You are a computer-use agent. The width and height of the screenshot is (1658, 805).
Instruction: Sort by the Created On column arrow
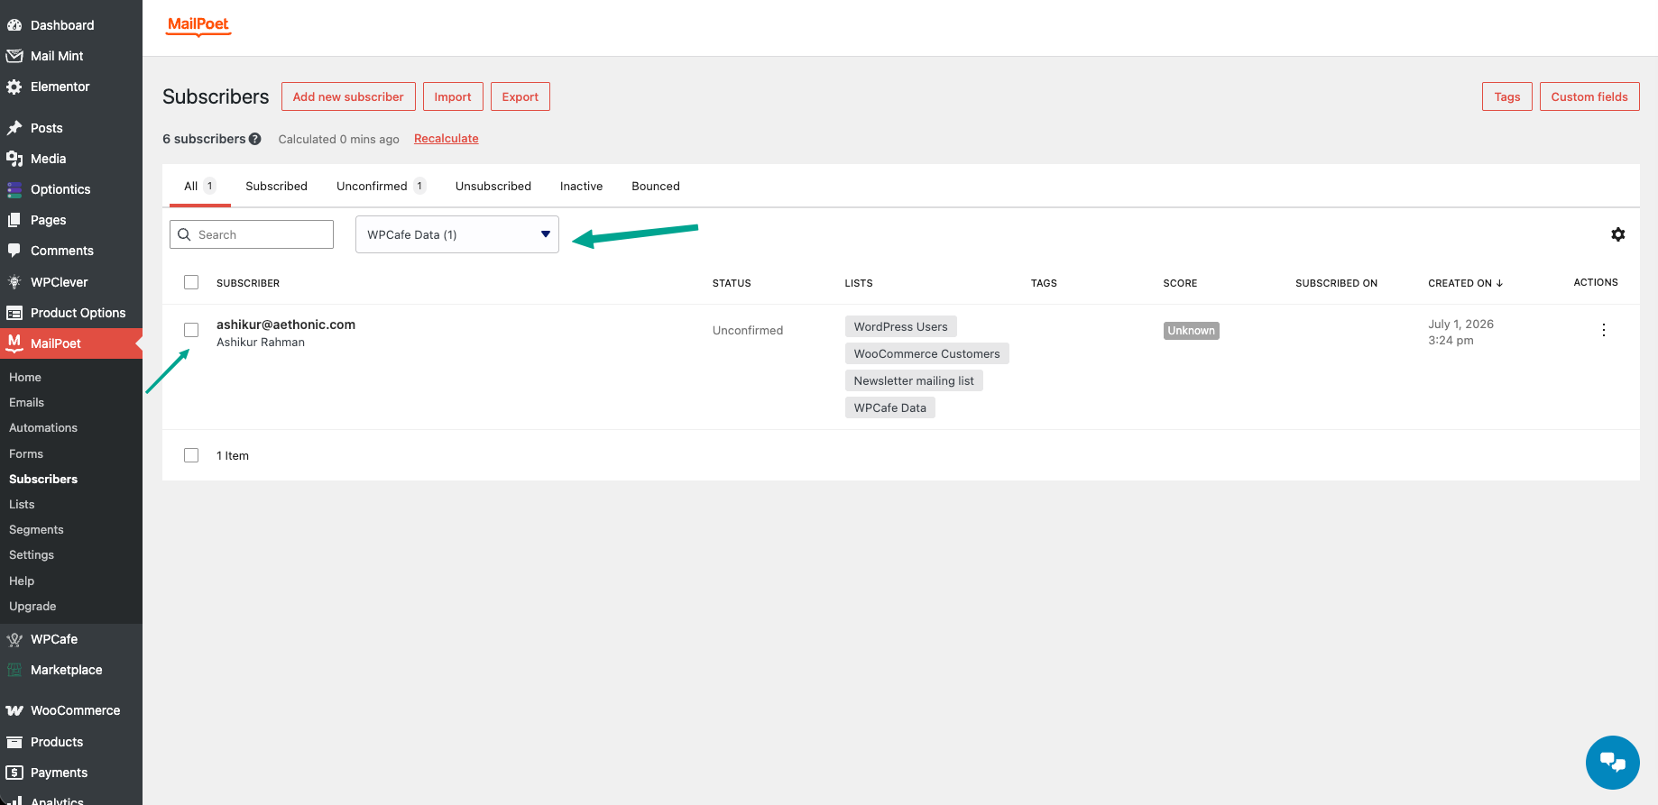(1499, 283)
